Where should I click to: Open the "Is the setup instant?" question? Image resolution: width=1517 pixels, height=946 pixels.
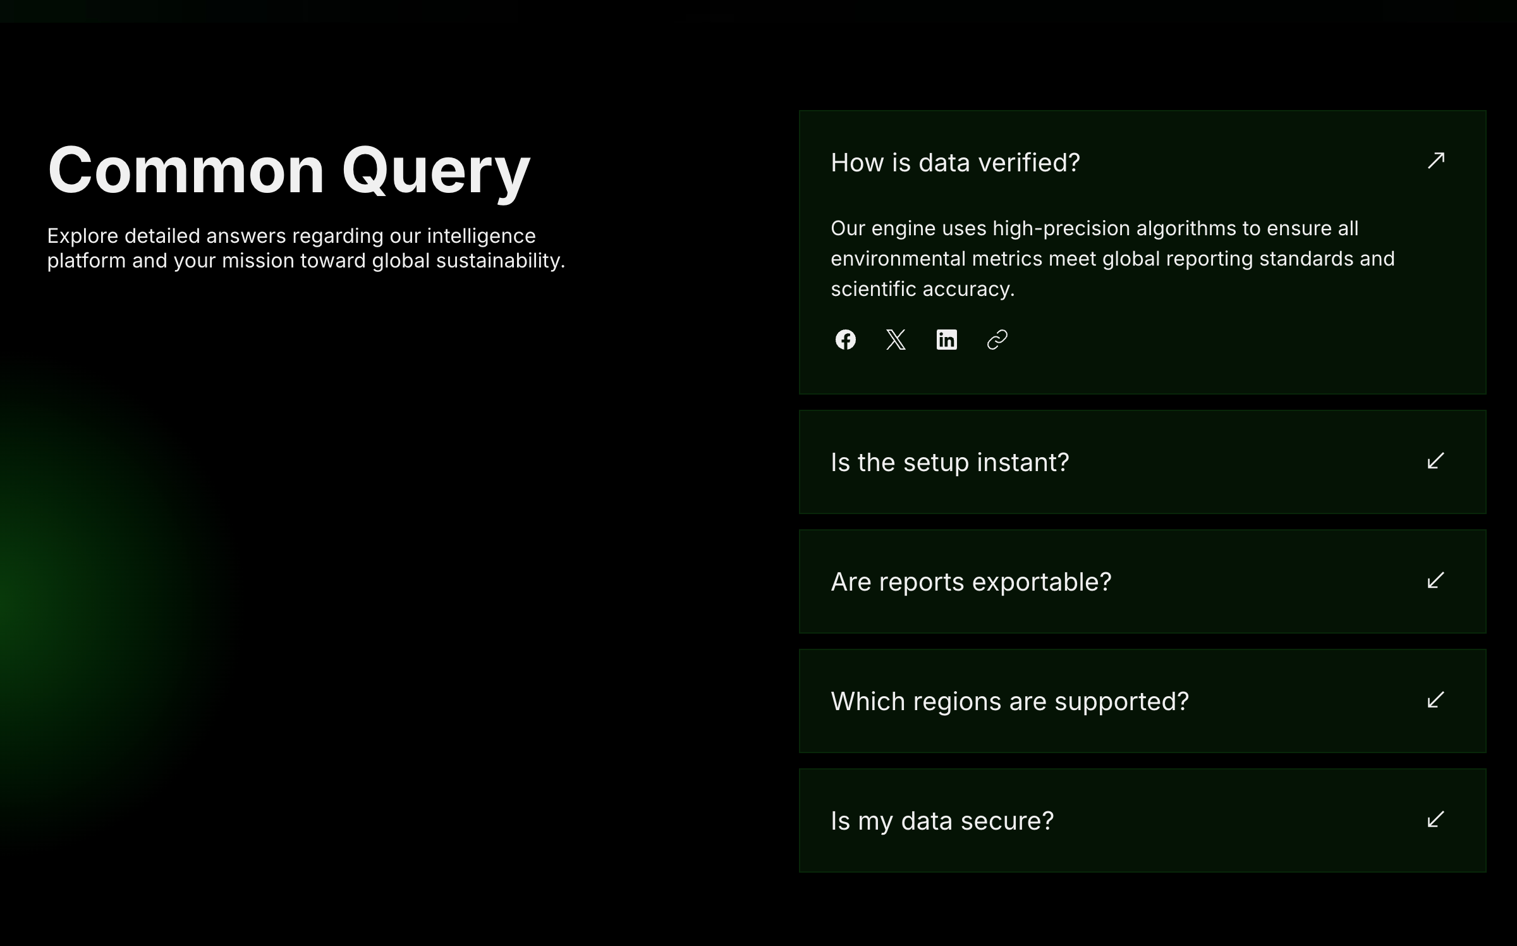tap(1142, 462)
